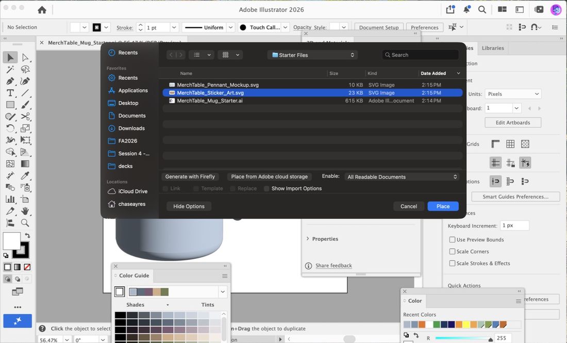Screen dimensions: 567x343
Task: Switch to Libraries tab
Action: pyautogui.click(x=492, y=48)
